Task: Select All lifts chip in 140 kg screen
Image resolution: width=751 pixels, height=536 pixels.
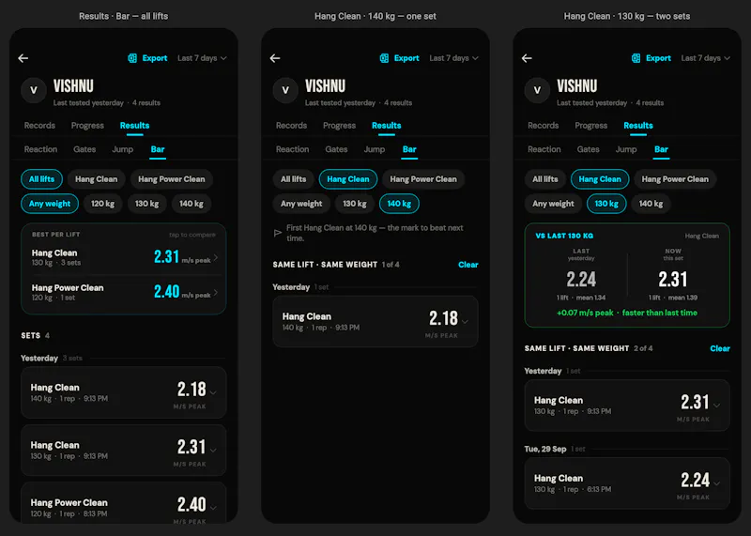Action: pyautogui.click(x=293, y=179)
